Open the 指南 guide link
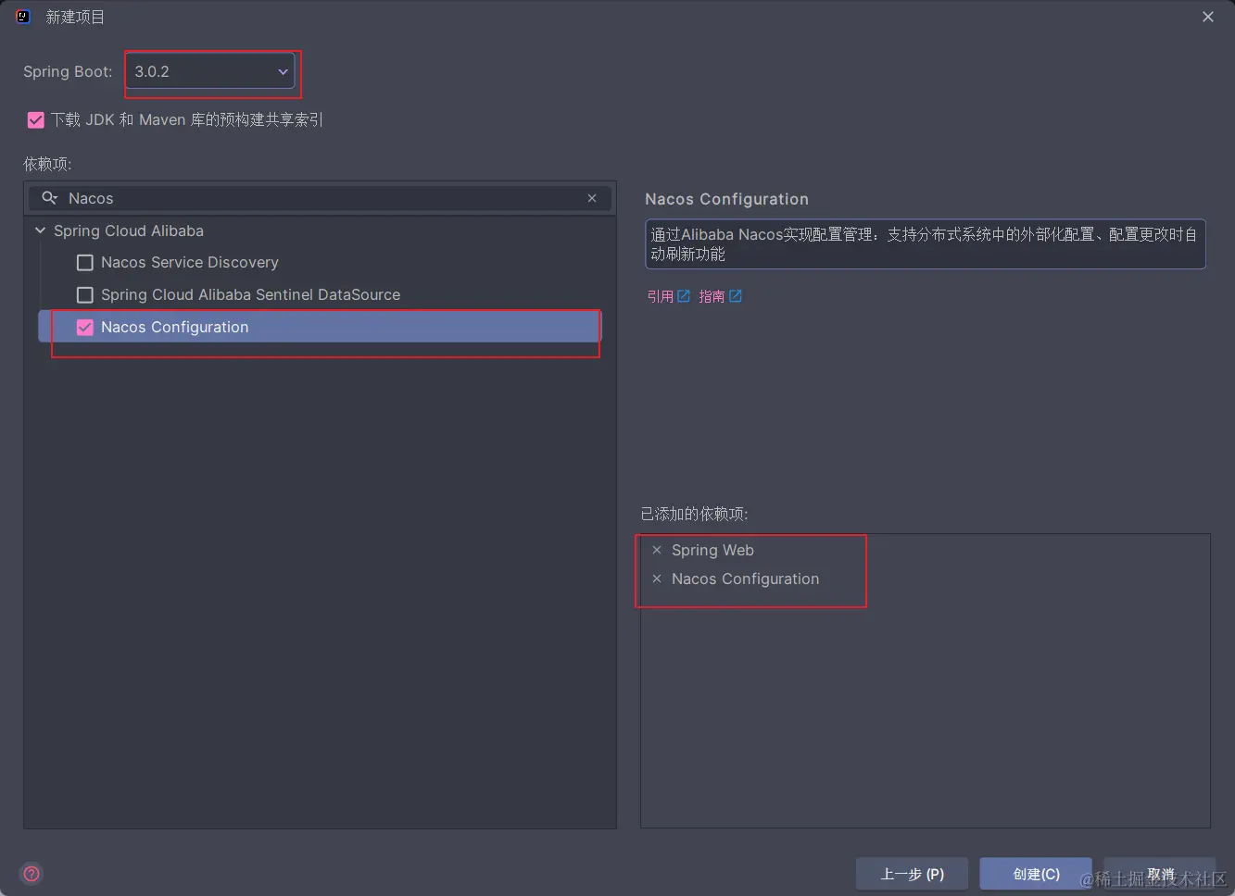 point(720,296)
